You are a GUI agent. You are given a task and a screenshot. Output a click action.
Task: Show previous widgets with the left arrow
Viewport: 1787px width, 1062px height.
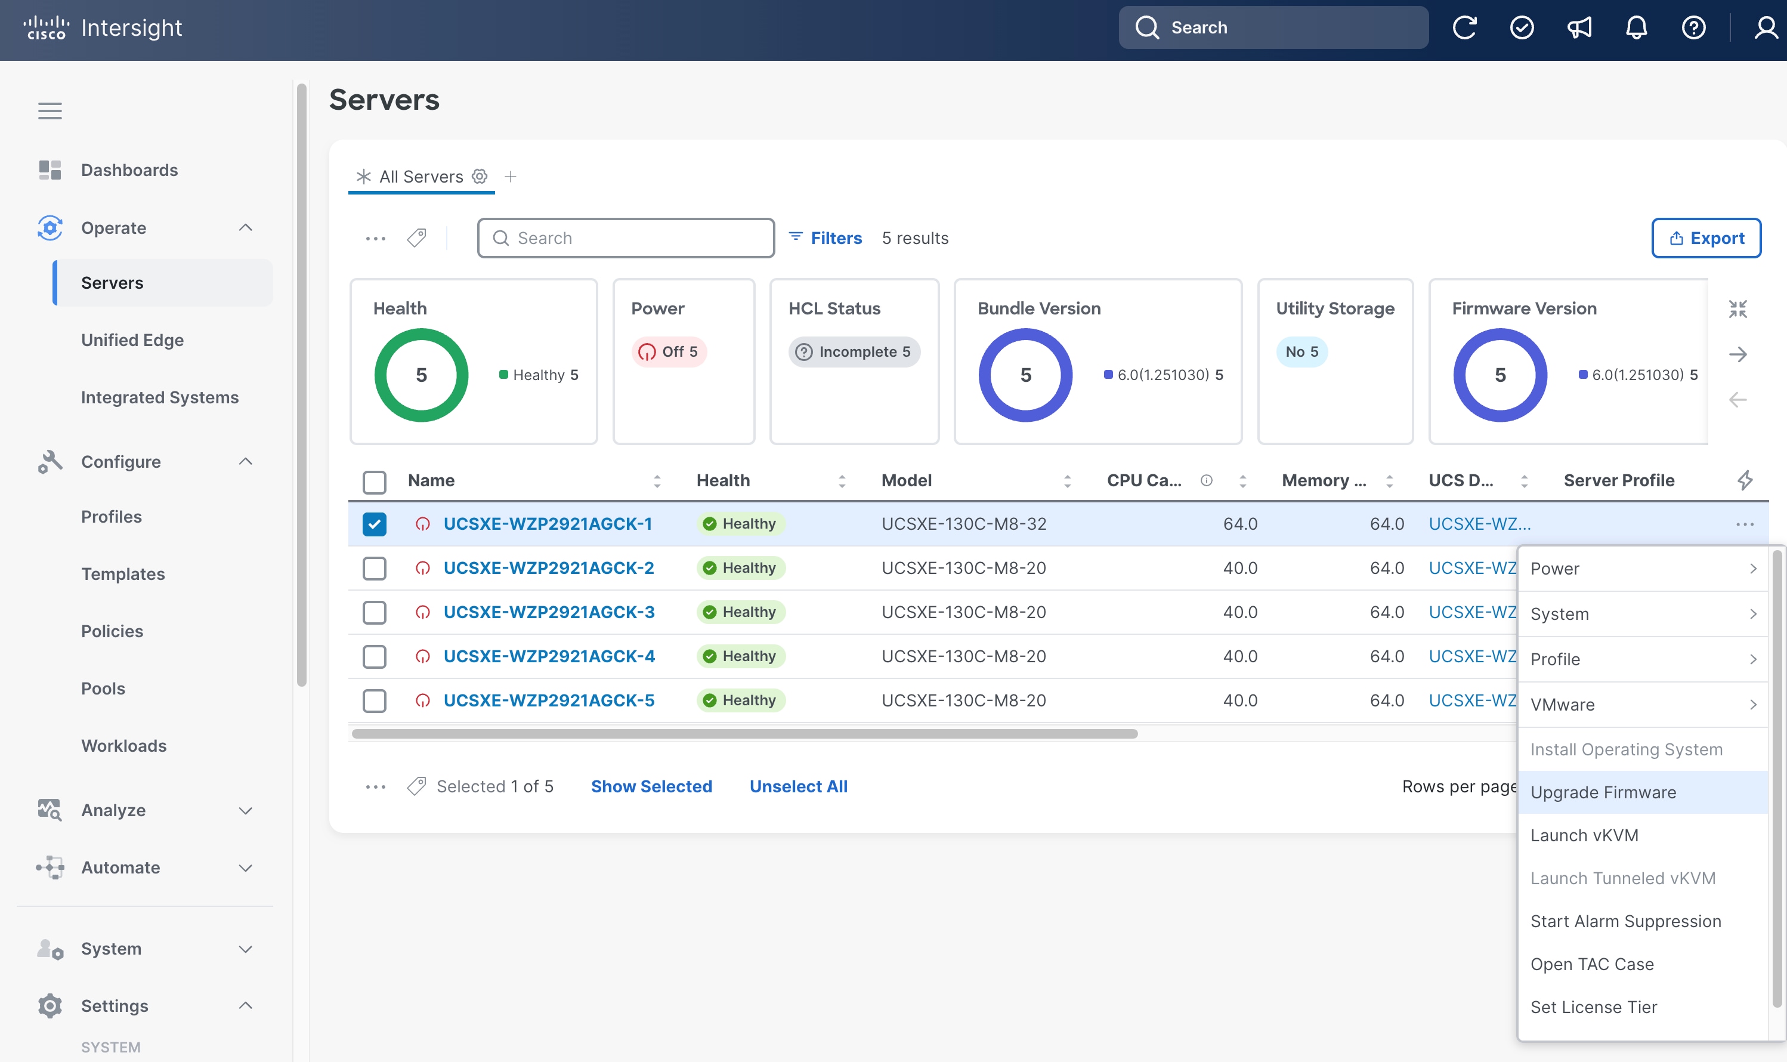(1737, 399)
